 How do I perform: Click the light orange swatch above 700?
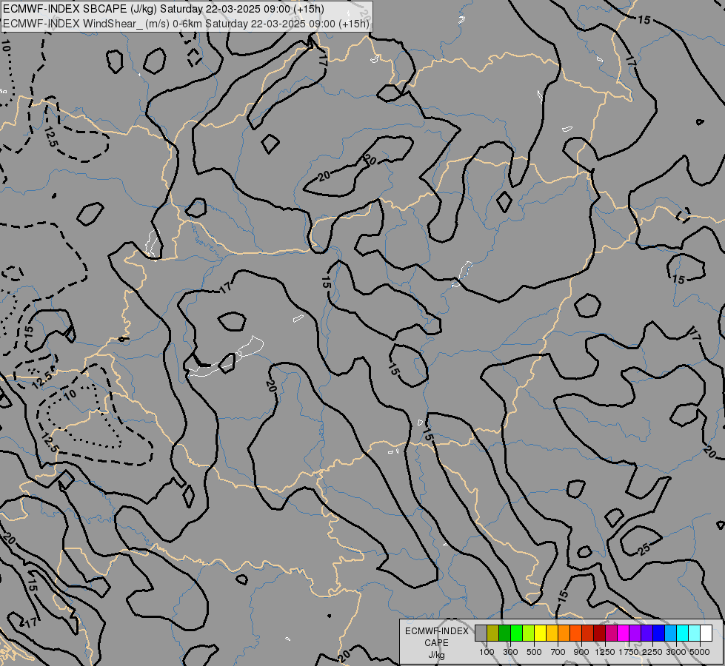tap(564, 633)
